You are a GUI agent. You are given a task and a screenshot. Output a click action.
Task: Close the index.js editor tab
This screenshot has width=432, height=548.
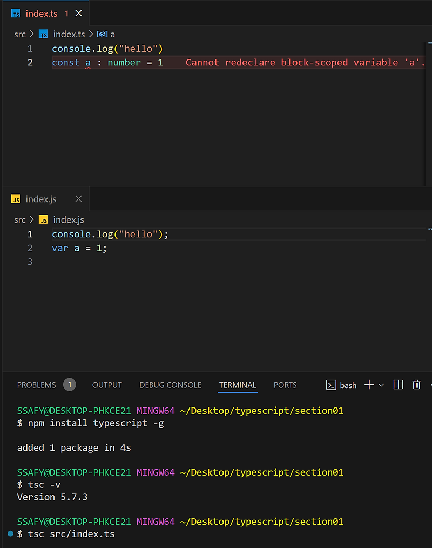[79, 199]
